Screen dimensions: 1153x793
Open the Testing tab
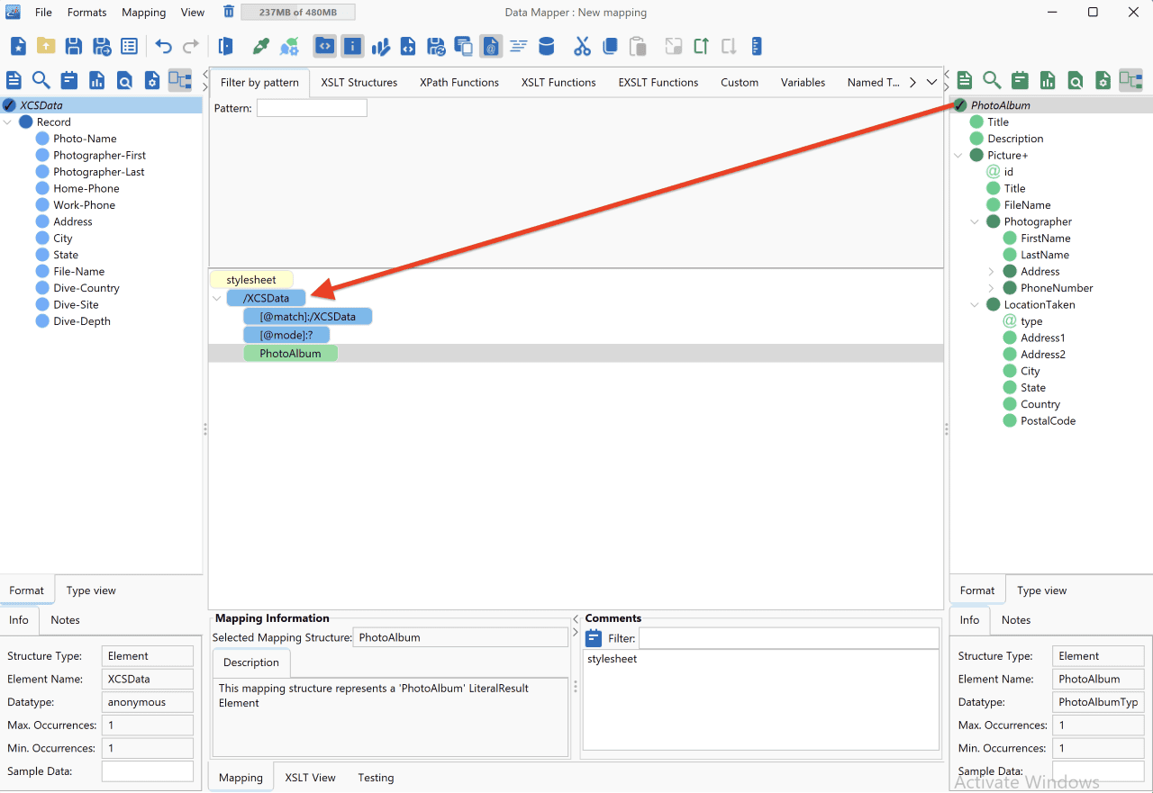click(x=376, y=778)
